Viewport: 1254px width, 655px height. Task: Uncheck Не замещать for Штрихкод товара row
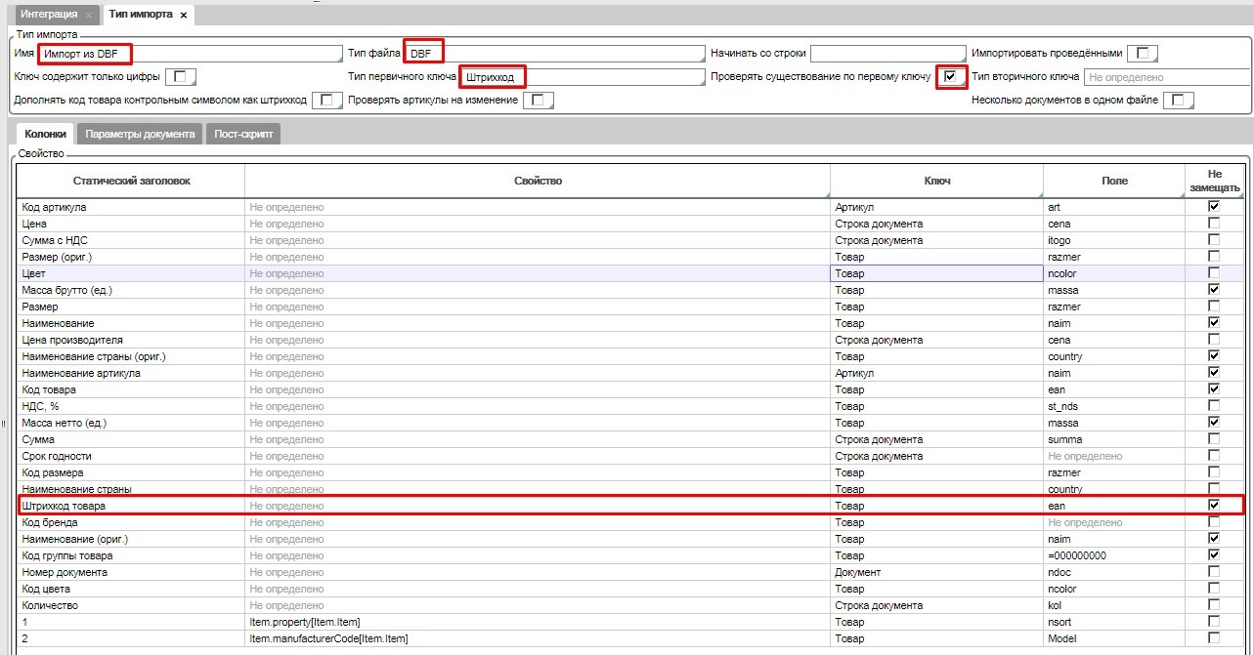coord(1214,506)
